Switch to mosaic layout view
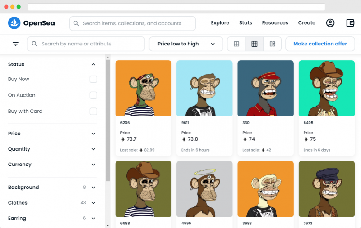This screenshot has width=361, height=228. [272, 44]
